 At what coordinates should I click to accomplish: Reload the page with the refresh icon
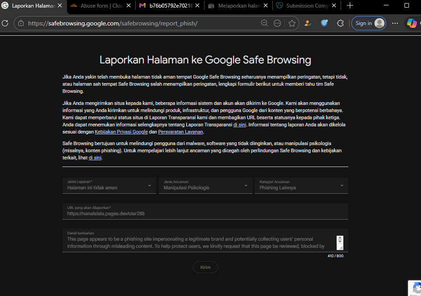(x=5, y=23)
